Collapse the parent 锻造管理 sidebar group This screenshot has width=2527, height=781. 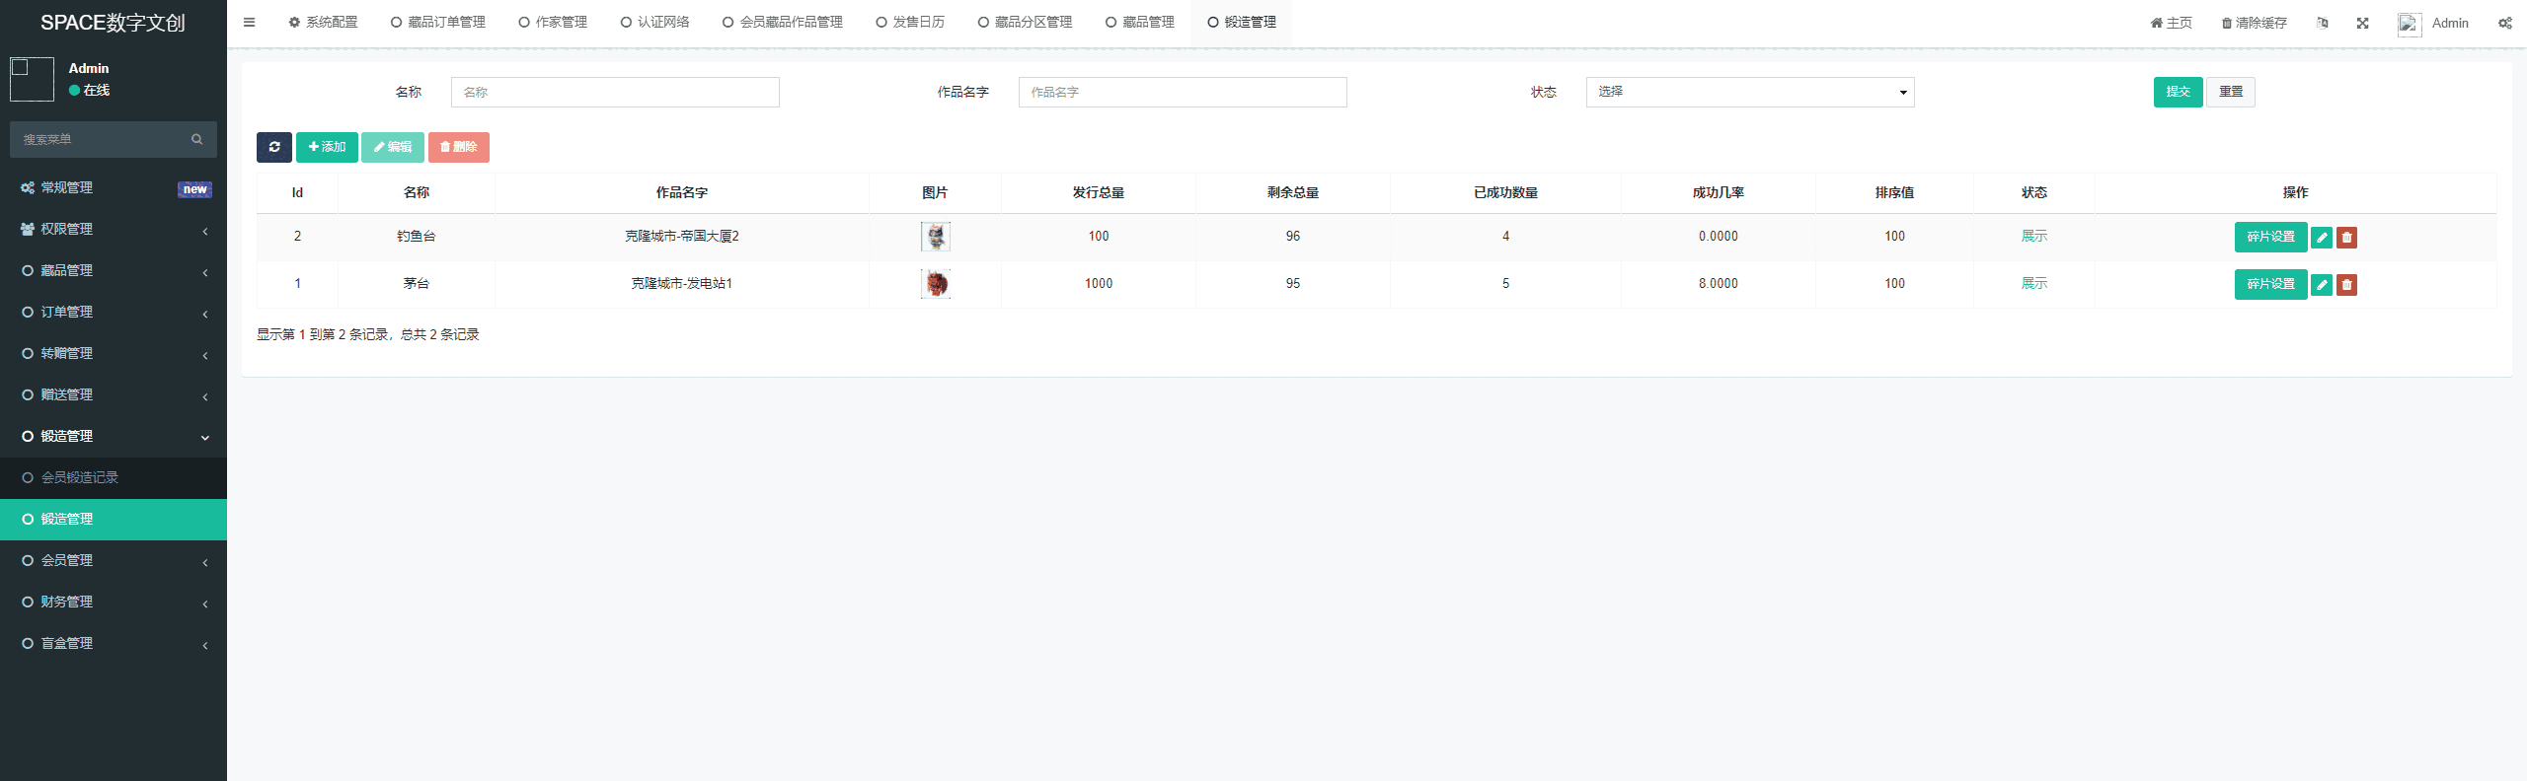[x=114, y=436]
